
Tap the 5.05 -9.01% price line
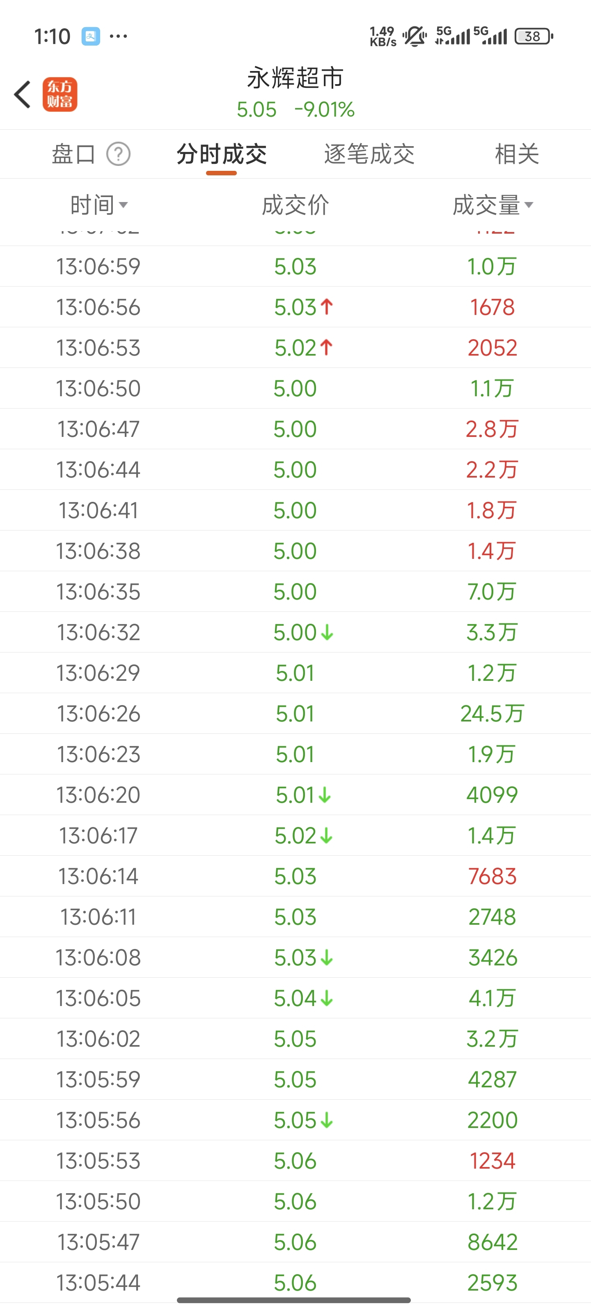pos(295,109)
